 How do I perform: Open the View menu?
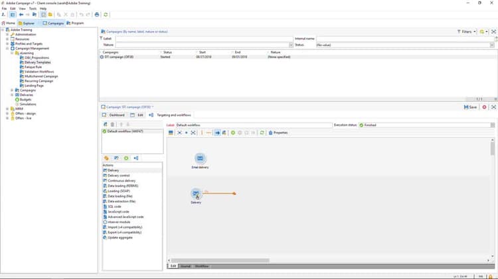click(22, 9)
